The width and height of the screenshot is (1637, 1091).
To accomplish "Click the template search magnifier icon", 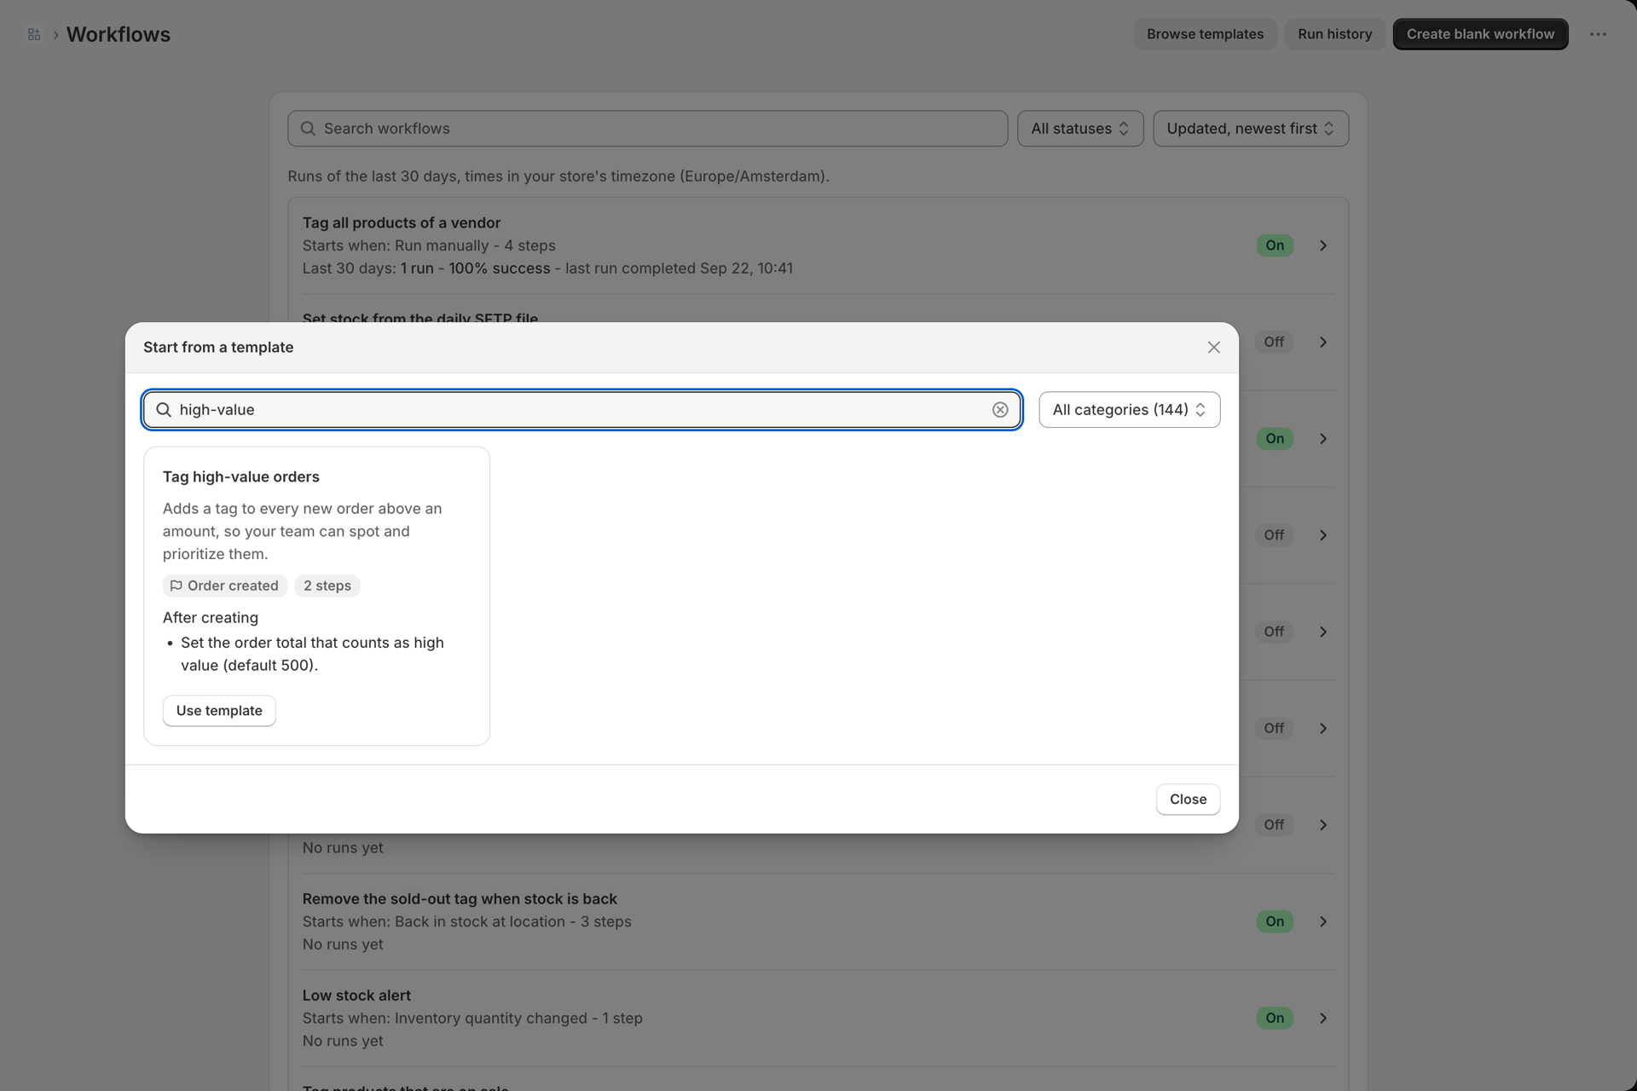I will click(164, 410).
